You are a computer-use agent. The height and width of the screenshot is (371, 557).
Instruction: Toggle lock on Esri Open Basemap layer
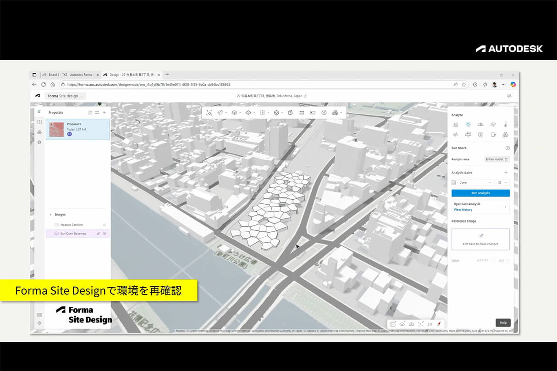(x=98, y=234)
